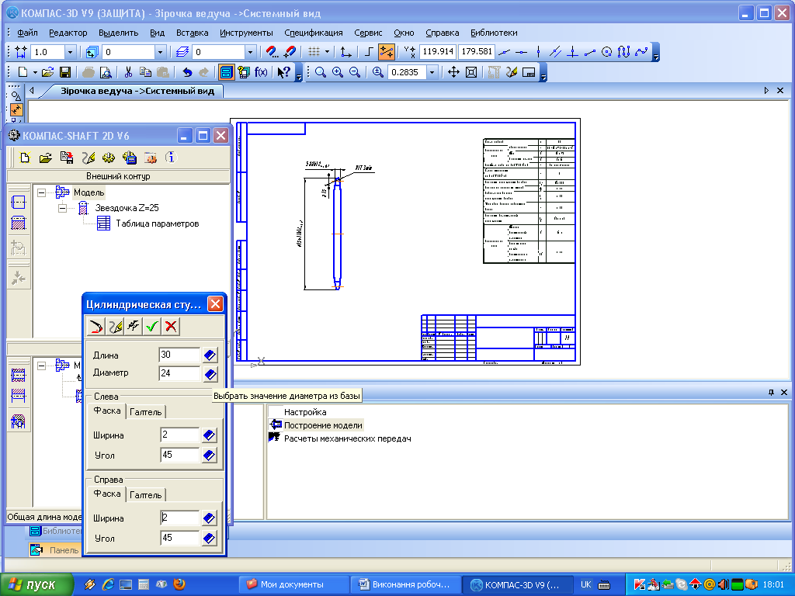
Task: Open the Инструменты menu
Action: click(246, 33)
